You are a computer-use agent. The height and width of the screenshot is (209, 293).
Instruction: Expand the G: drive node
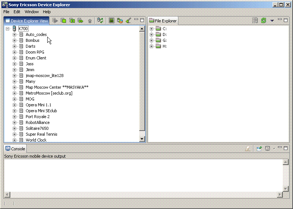click(151, 40)
